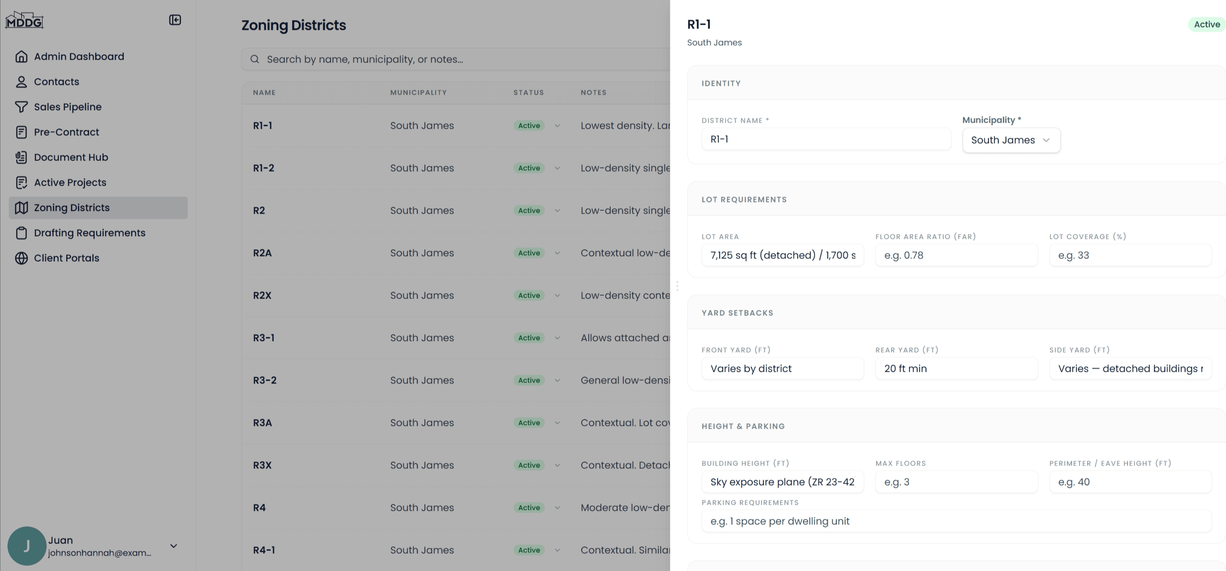Click the Sales Pipeline funnel icon
Screen dimensions: 1226x571
(x=21, y=107)
